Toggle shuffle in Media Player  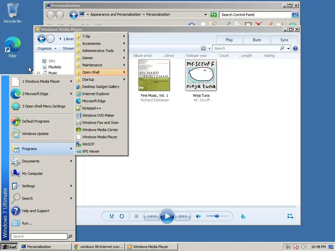[112, 216]
